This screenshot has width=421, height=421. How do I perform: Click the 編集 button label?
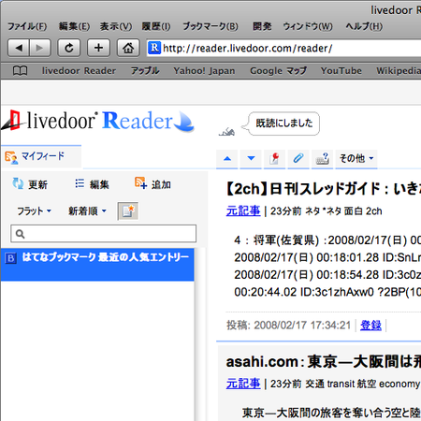click(x=99, y=184)
